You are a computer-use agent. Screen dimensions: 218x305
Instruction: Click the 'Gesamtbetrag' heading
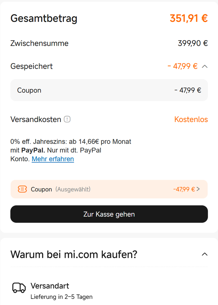[44, 19]
